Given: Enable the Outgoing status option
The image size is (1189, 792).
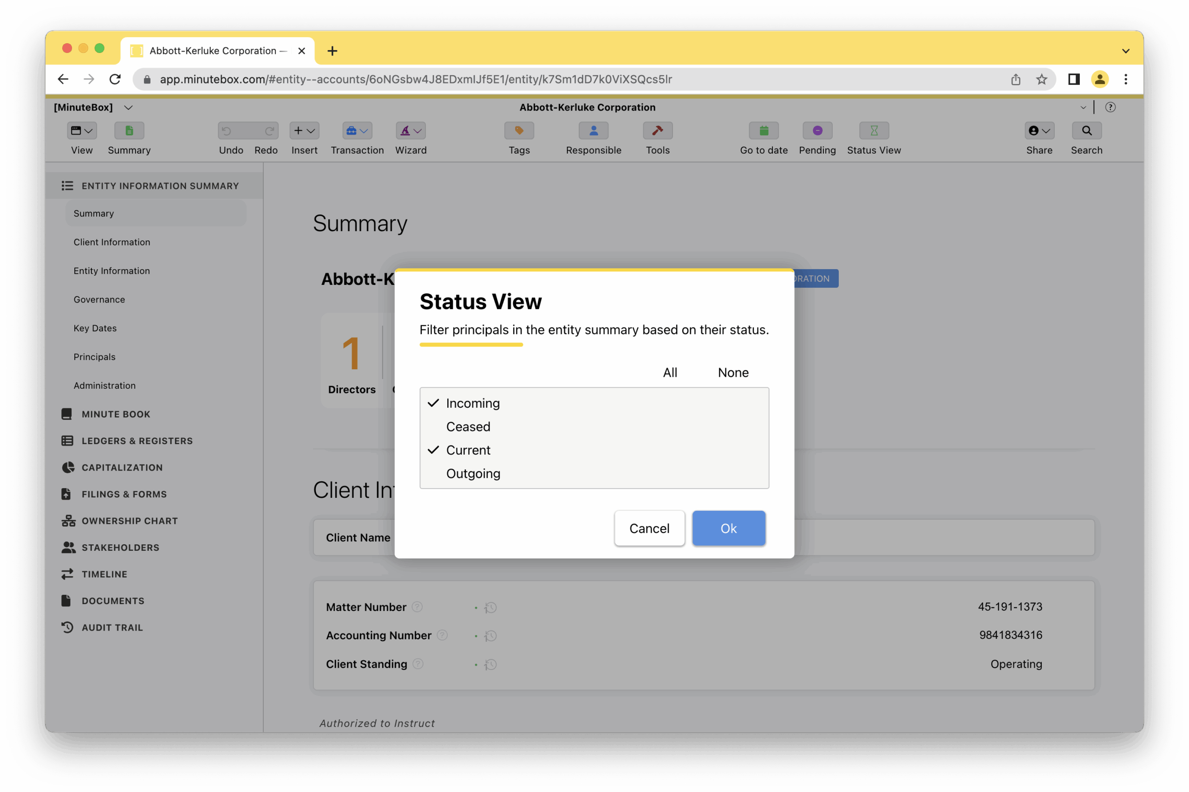Looking at the screenshot, I should tap(473, 474).
